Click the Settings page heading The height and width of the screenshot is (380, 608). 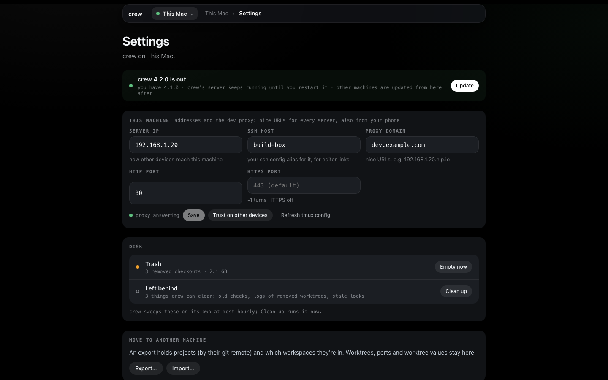click(x=146, y=41)
